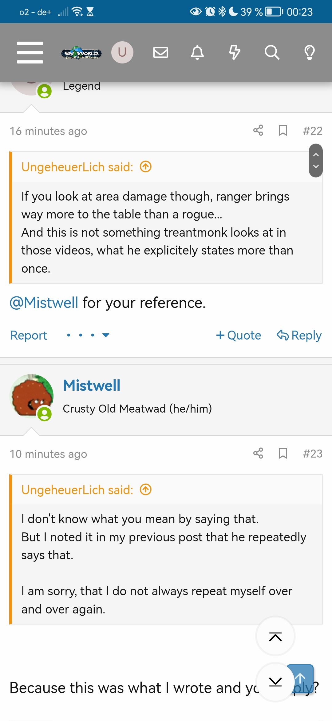Open the messages envelope inbox
The image size is (332, 721).
[160, 52]
